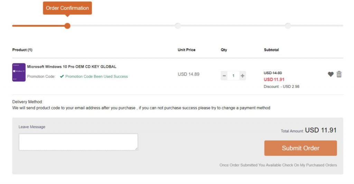This screenshot has width=354, height=184.
Task: Submit Order button
Action: [x=300, y=148]
